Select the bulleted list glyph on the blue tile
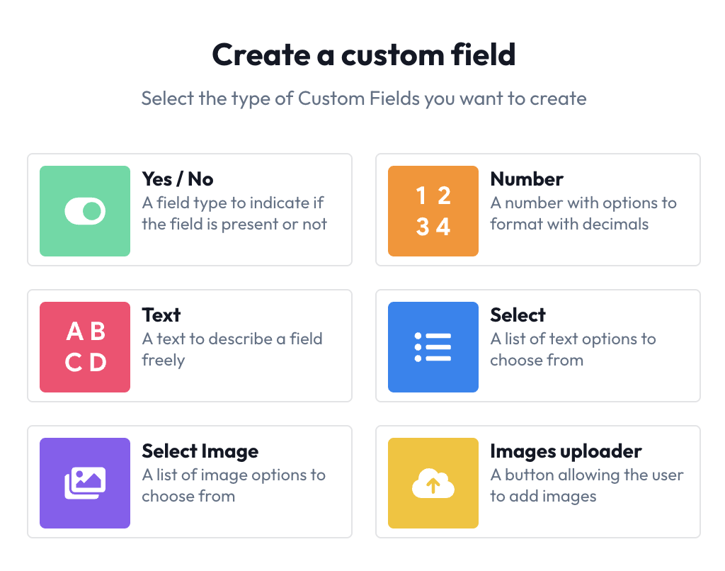 pos(433,346)
